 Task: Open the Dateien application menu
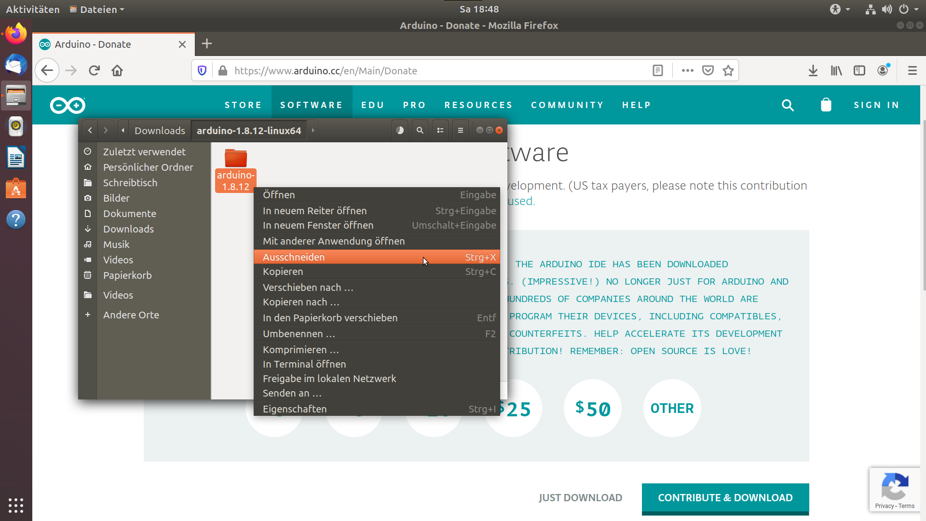coord(97,9)
